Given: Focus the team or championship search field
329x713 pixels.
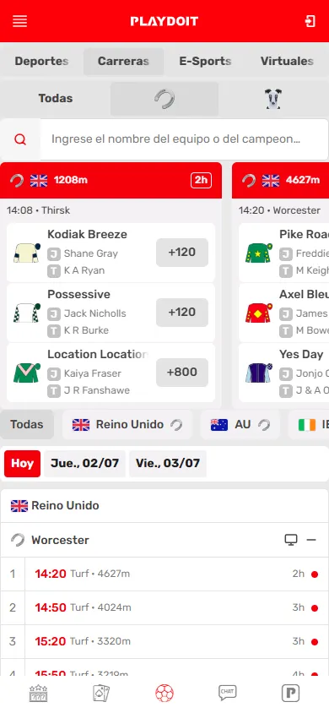Looking at the screenshot, I should [184, 139].
